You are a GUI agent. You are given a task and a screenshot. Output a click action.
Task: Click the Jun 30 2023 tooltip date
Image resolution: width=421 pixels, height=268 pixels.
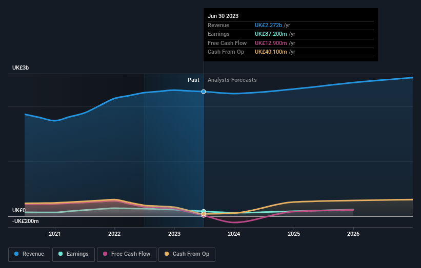[x=223, y=16]
